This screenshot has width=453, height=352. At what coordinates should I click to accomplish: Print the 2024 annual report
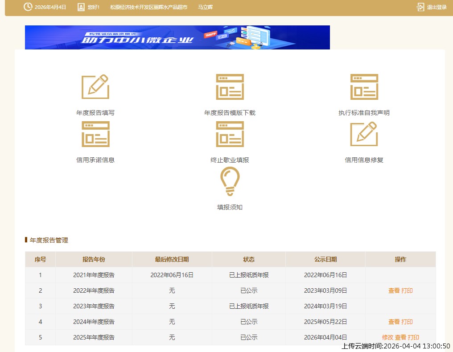pyautogui.click(x=407, y=322)
